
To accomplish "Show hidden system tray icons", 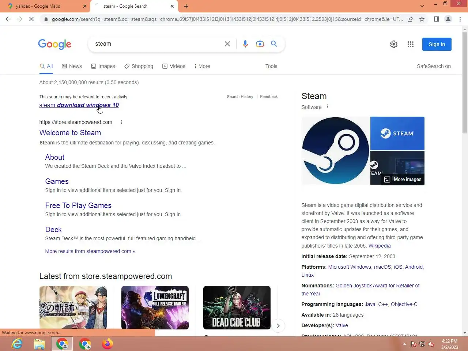I will pyautogui.click(x=404, y=344).
